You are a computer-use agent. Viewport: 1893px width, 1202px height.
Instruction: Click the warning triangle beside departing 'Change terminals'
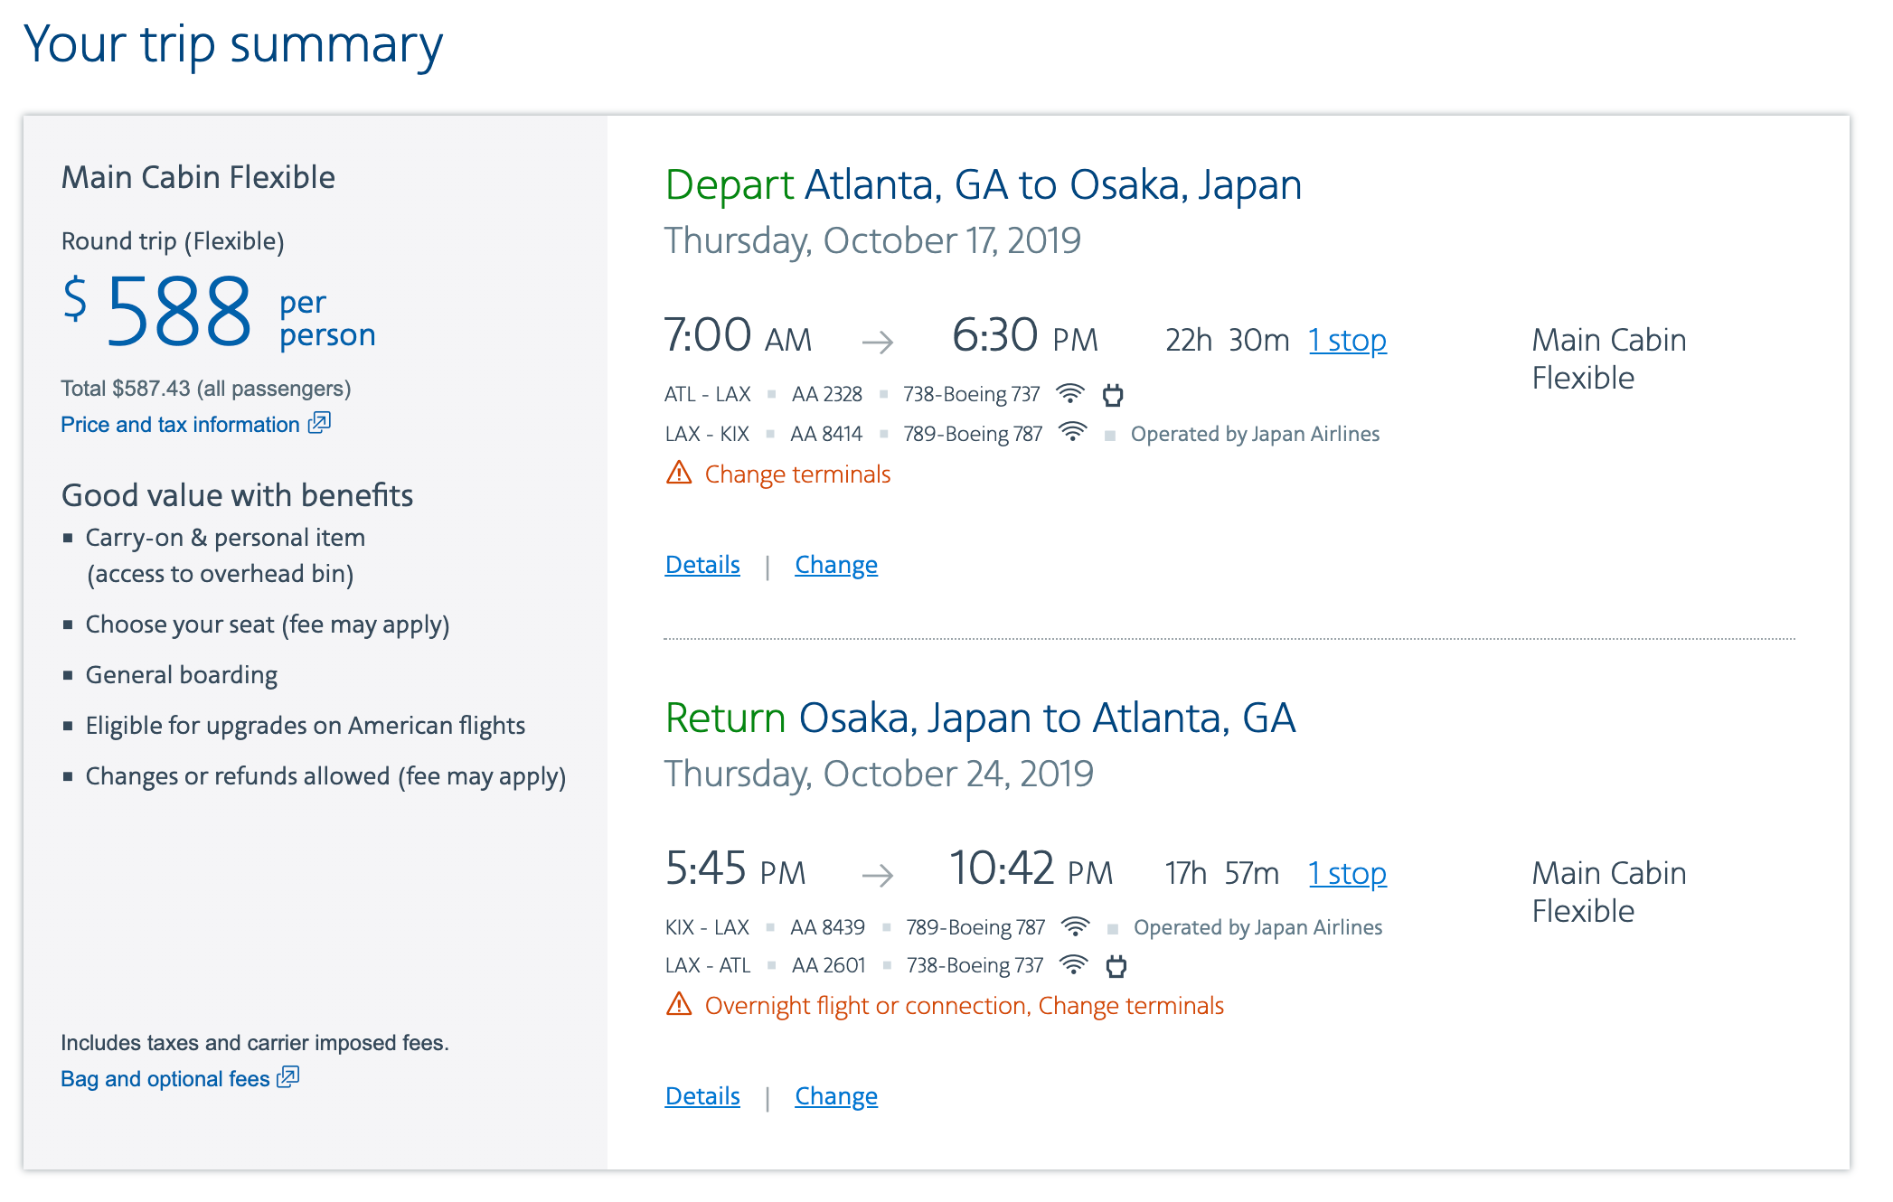pos(679,473)
